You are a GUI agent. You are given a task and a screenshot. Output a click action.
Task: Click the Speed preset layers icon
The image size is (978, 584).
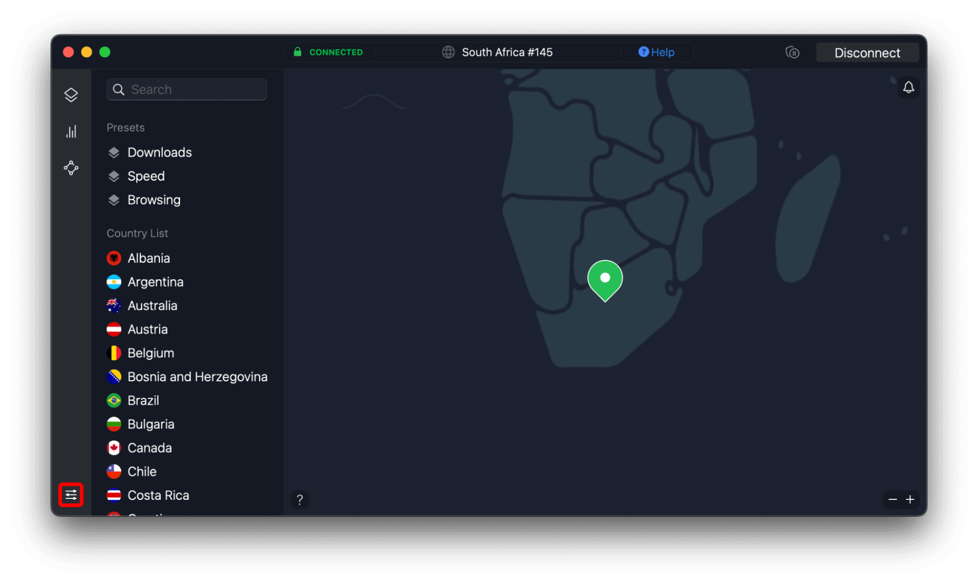click(114, 176)
